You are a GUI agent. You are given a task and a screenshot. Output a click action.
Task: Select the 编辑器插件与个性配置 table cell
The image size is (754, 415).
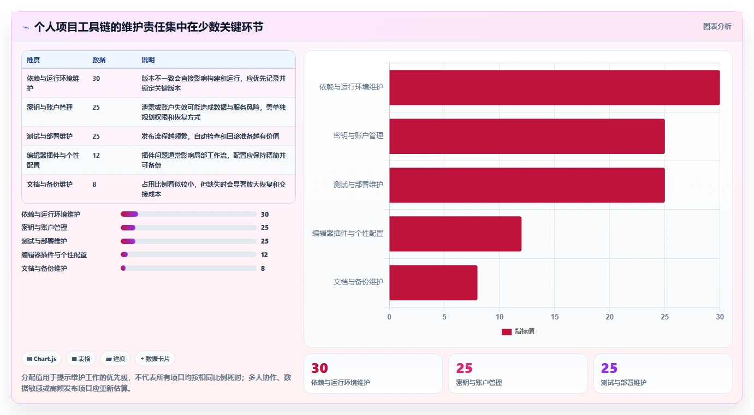click(x=54, y=160)
